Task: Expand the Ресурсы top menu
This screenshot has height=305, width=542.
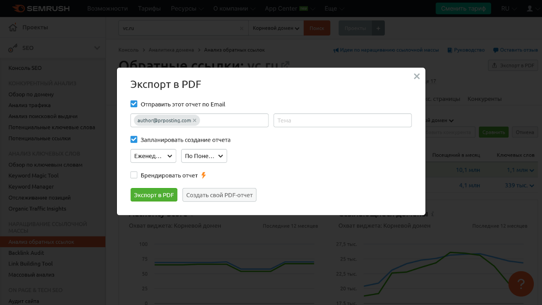Action: [187, 8]
